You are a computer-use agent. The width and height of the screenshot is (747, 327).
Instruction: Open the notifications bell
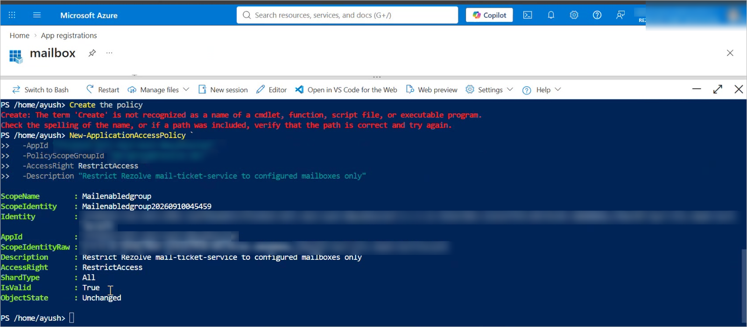(x=551, y=15)
